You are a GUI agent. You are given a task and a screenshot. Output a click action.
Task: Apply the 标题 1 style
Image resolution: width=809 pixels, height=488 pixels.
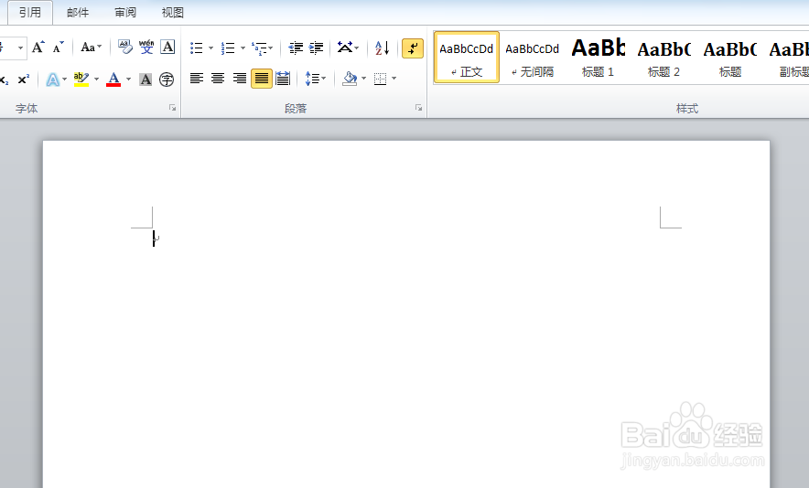click(598, 58)
